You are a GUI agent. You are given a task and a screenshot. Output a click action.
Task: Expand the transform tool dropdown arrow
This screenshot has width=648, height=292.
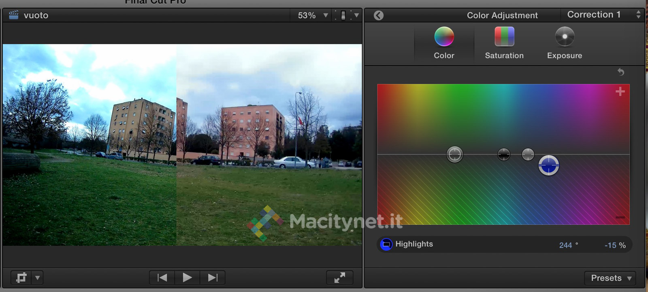[x=37, y=278]
